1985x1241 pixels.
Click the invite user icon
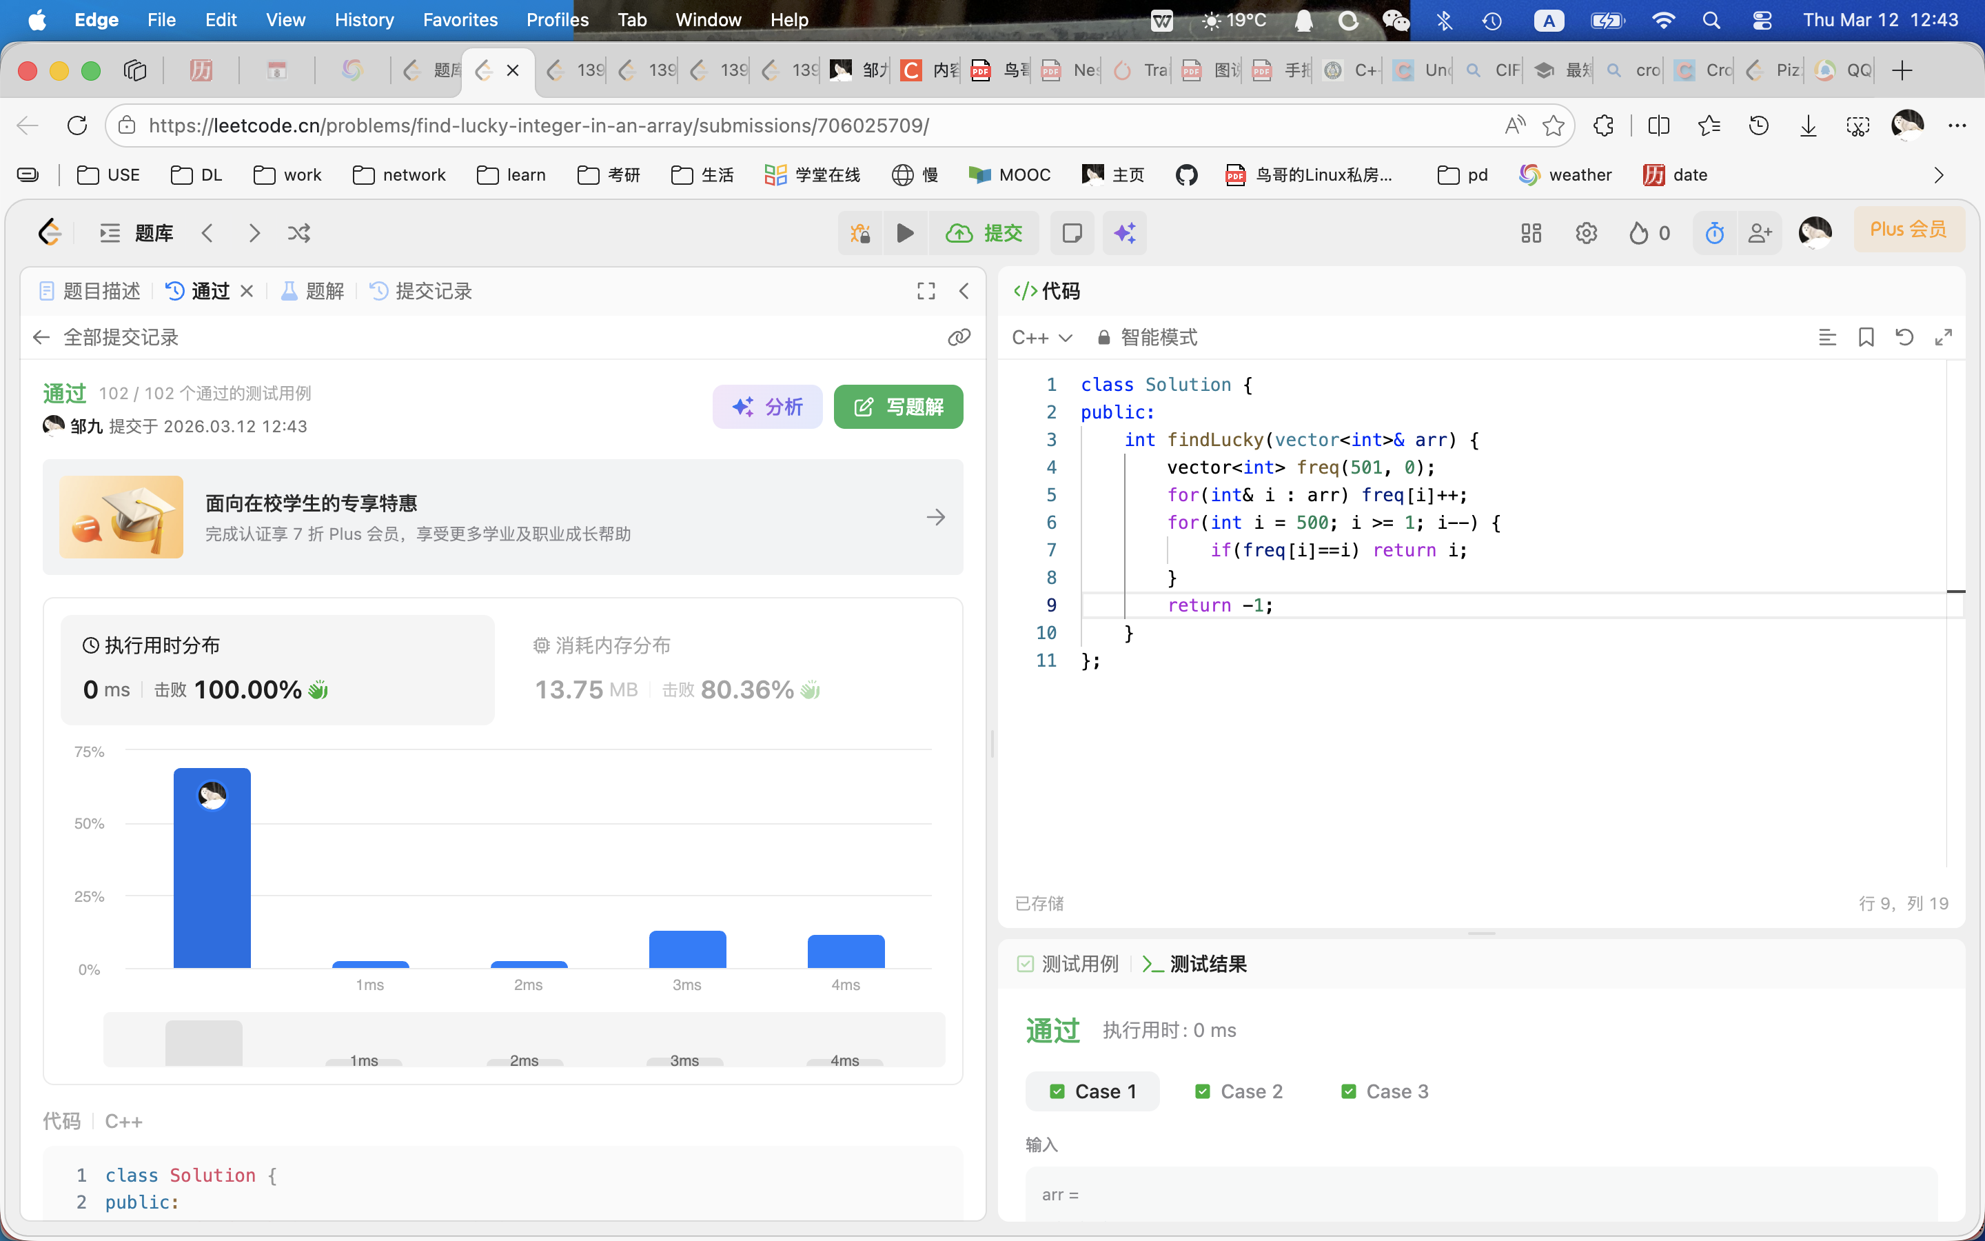pos(1760,233)
